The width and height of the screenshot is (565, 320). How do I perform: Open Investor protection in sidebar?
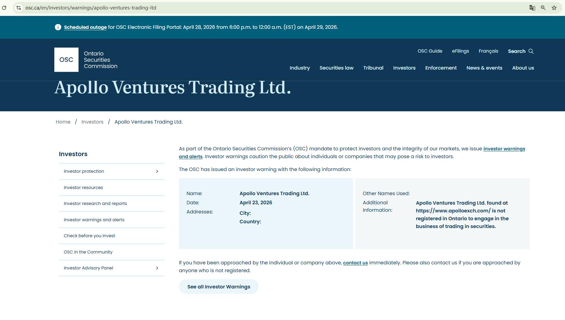[84, 171]
